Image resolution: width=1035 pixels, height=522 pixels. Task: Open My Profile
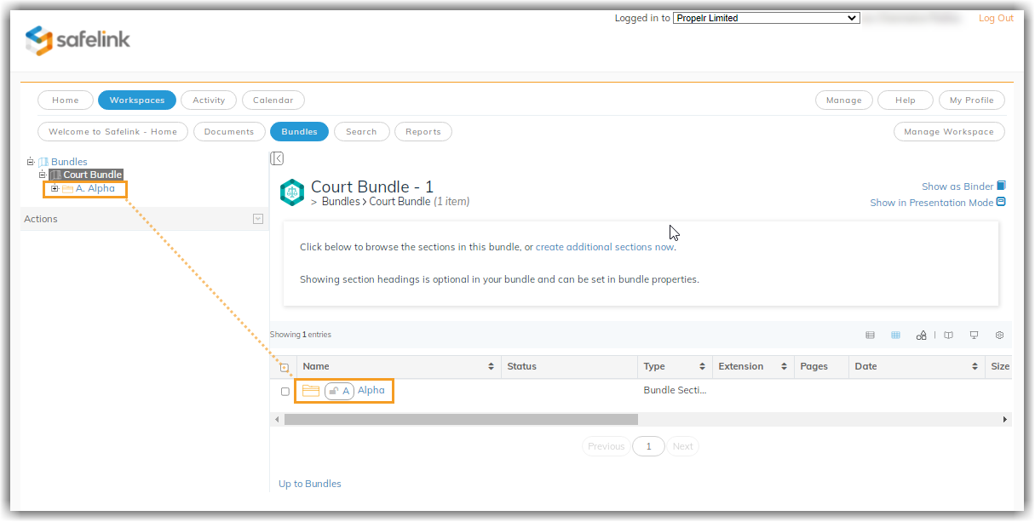(x=972, y=100)
